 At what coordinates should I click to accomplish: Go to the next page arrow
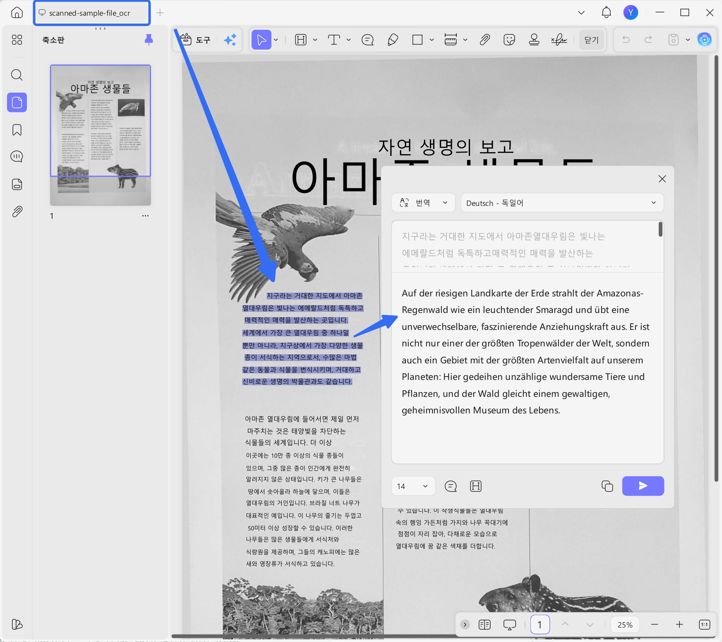(590, 624)
